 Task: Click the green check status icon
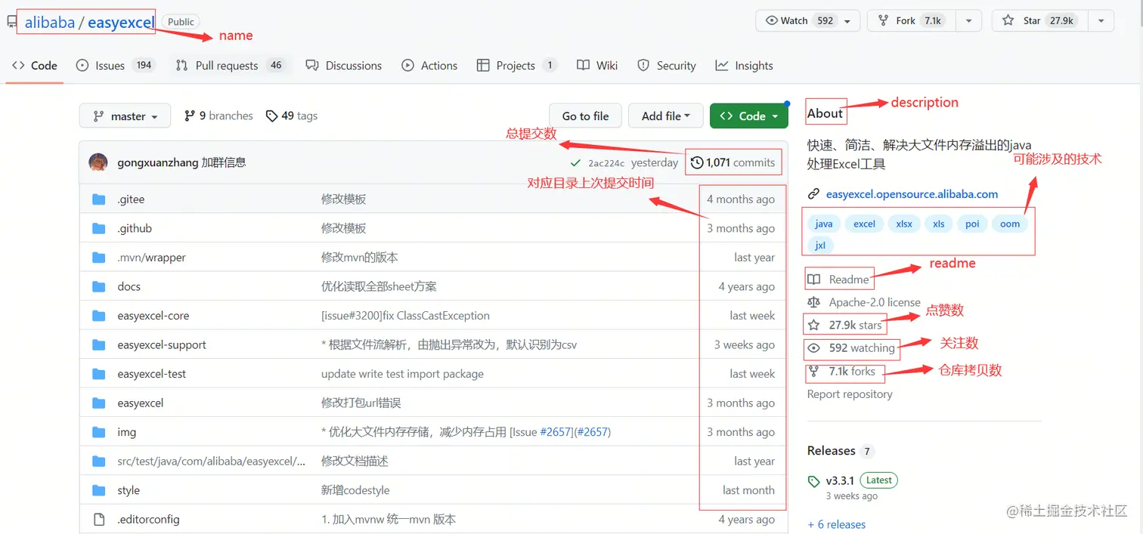click(x=576, y=163)
